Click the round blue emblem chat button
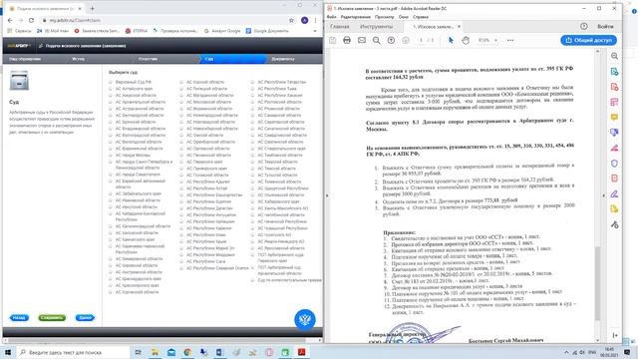The image size is (638, 359). [305, 319]
